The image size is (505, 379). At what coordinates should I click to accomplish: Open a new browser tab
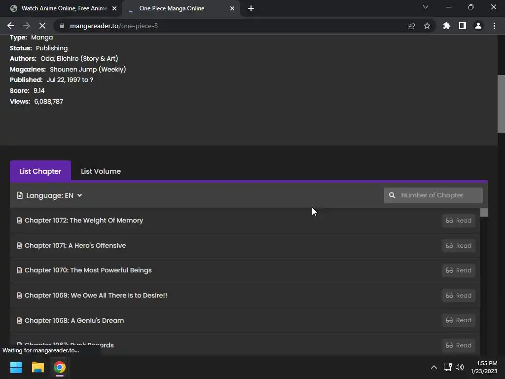[x=251, y=8]
